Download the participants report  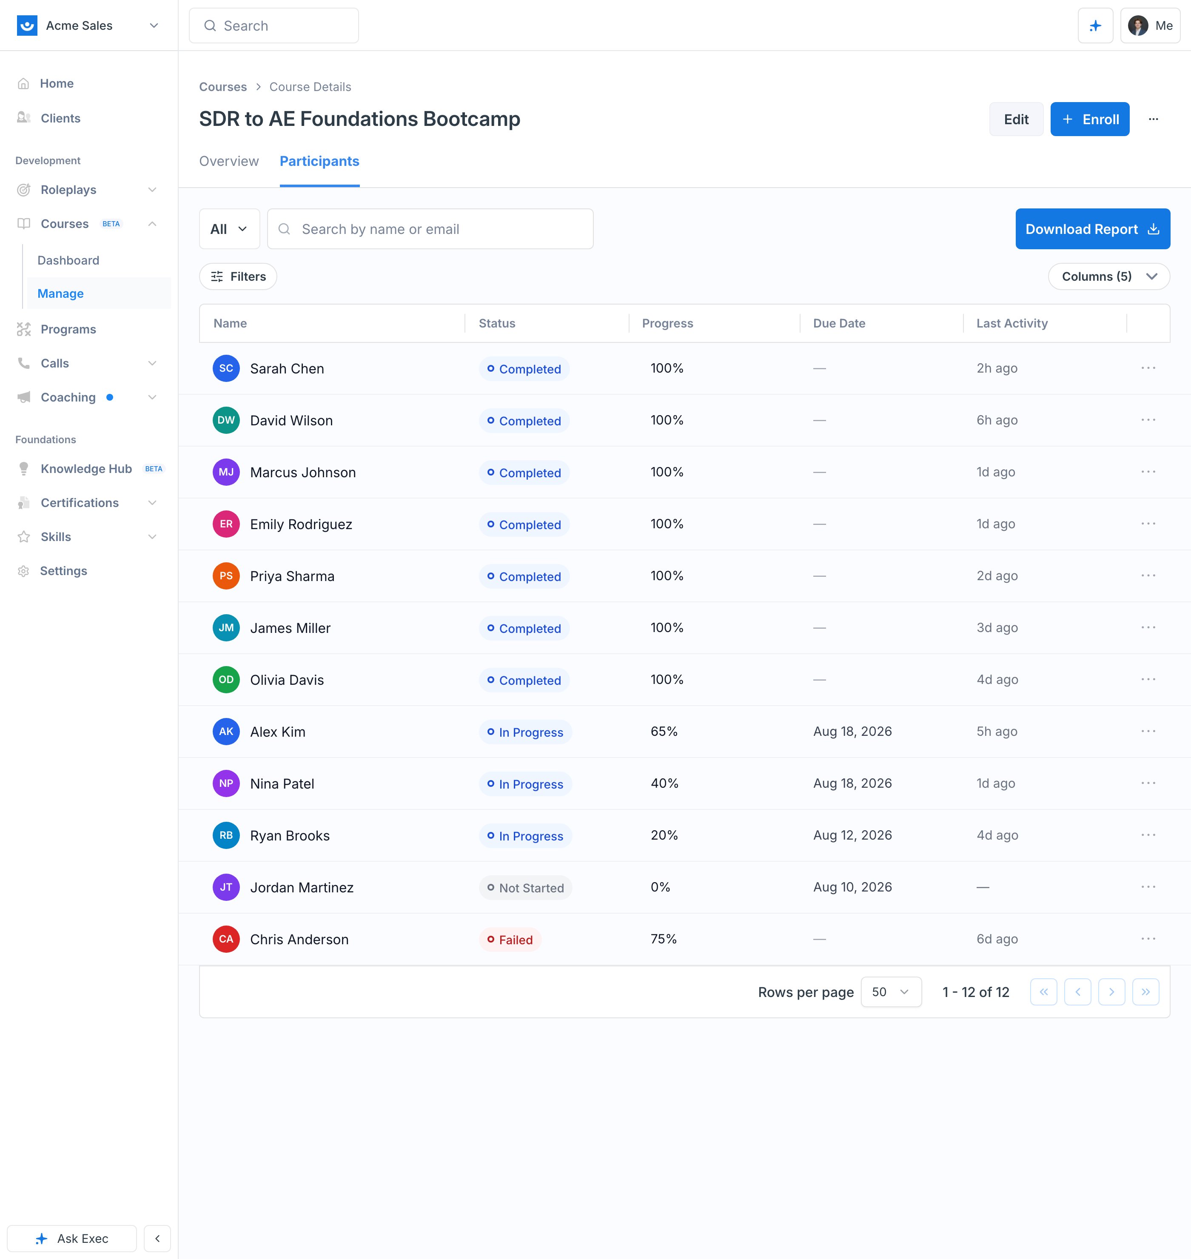1093,229
